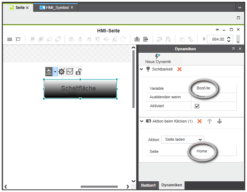Open the fill style dropdown arrow
Viewport: 247px width, 192px height.
click(55, 72)
